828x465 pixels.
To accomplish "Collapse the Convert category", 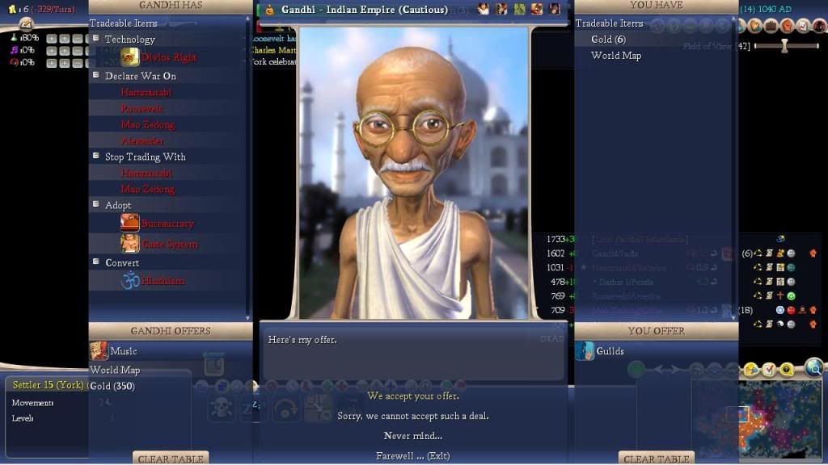I will tap(96, 262).
